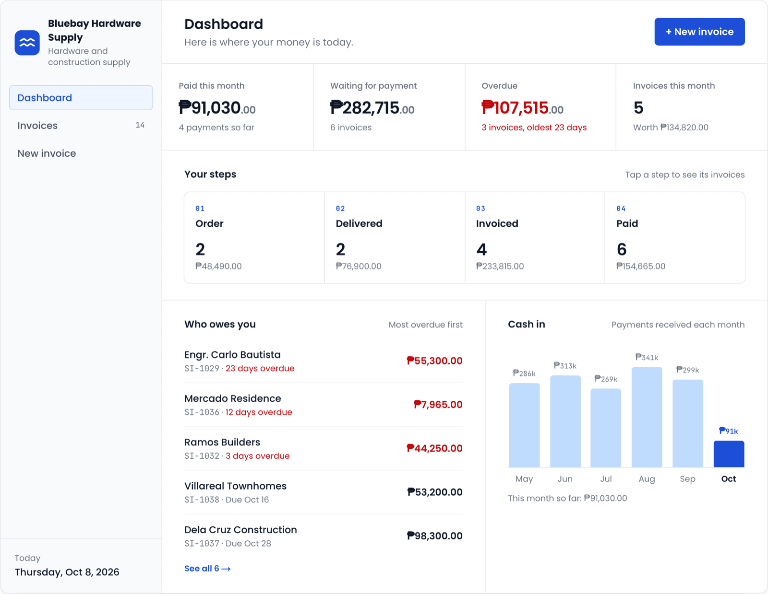Click the ₱233,815.00 Invoiced amount

(x=500, y=266)
